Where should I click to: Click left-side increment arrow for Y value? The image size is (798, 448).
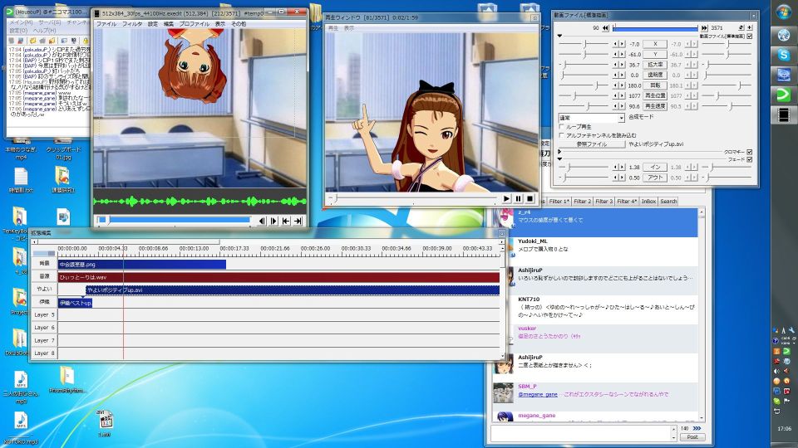point(622,55)
